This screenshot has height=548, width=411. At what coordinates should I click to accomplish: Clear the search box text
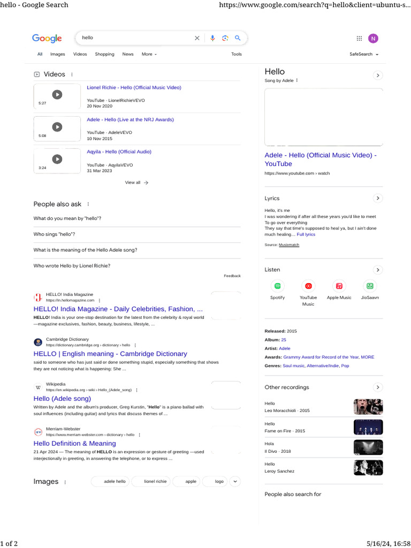(x=197, y=38)
